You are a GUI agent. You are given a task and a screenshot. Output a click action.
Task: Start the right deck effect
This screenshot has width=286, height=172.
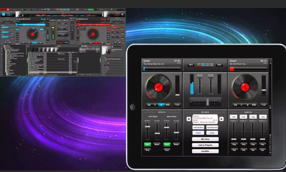coord(167,144)
